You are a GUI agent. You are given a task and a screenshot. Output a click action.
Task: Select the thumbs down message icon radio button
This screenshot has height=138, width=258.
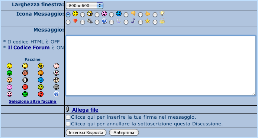click(x=126, y=14)
